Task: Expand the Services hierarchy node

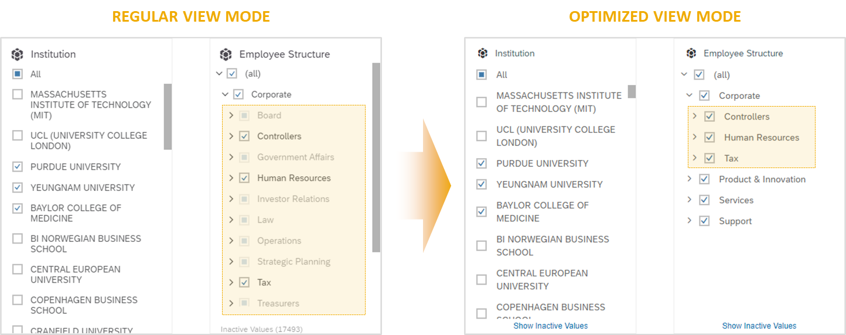Action: point(690,200)
